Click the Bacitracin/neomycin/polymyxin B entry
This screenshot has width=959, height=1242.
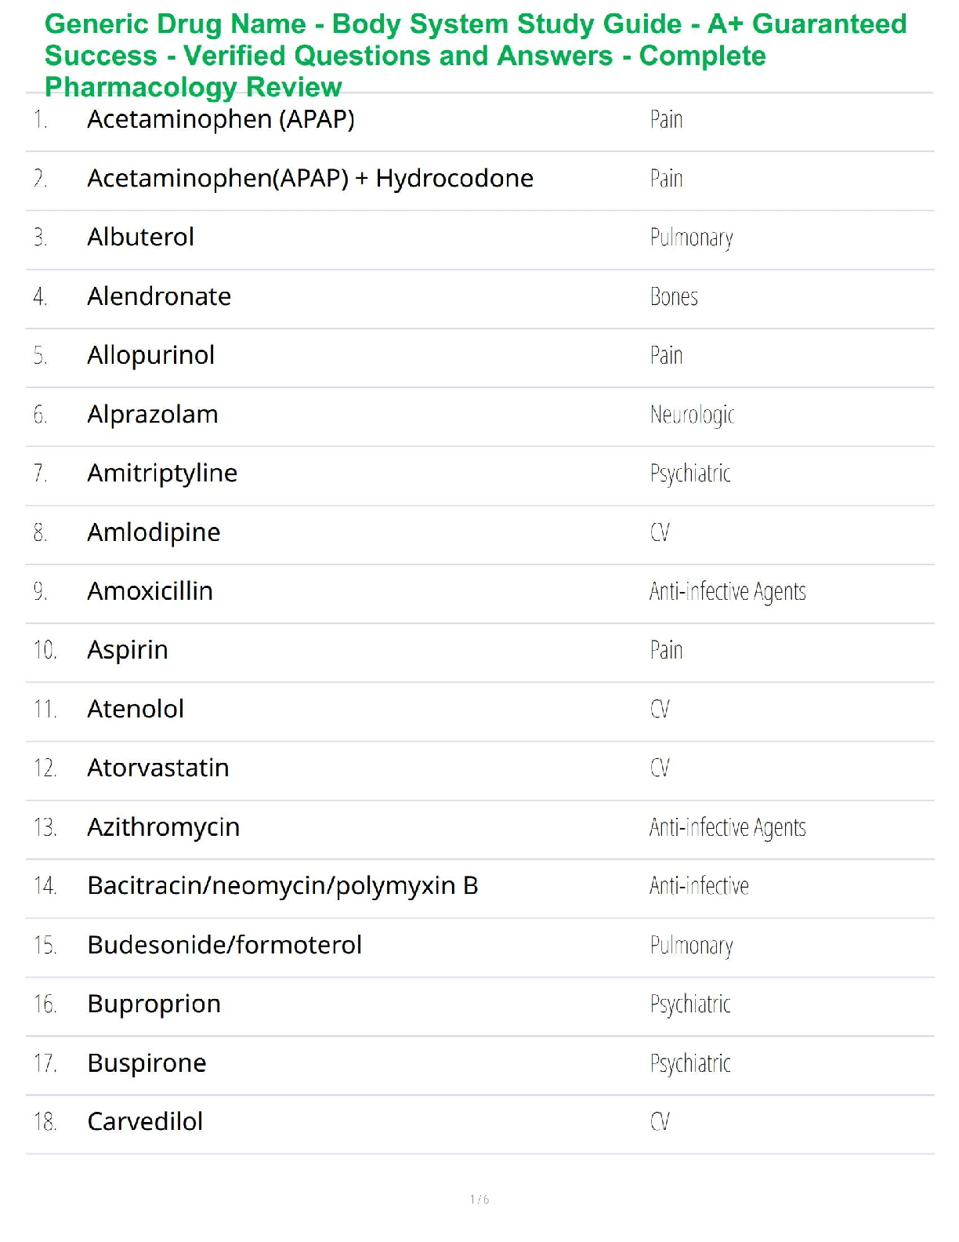[283, 885]
